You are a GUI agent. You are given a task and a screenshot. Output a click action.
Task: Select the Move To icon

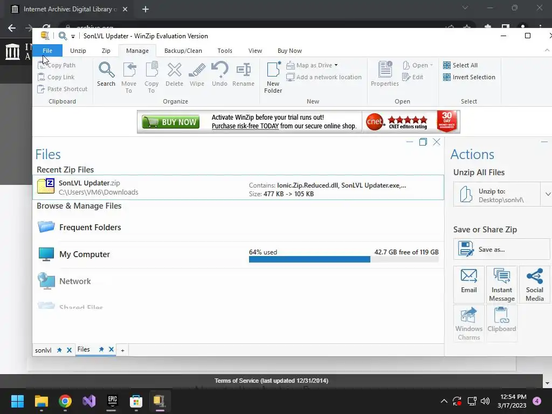point(129,78)
